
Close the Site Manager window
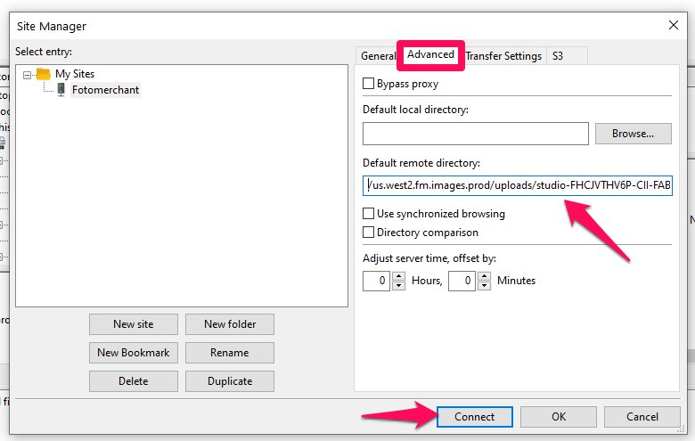(x=674, y=25)
